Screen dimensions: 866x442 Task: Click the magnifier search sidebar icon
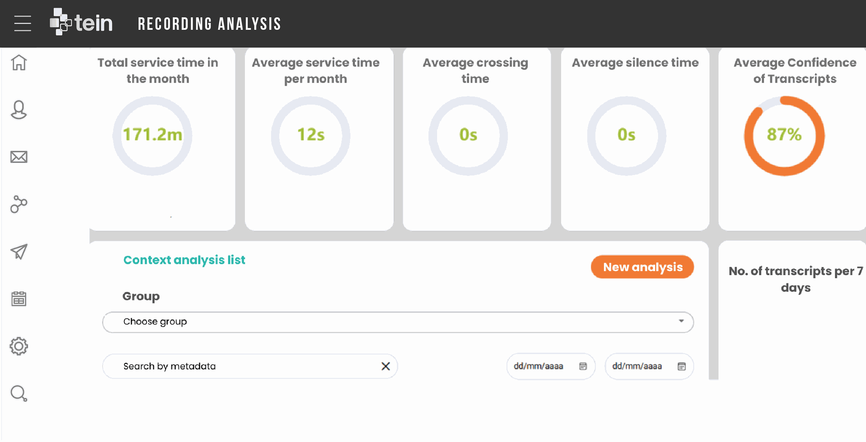[x=19, y=393]
